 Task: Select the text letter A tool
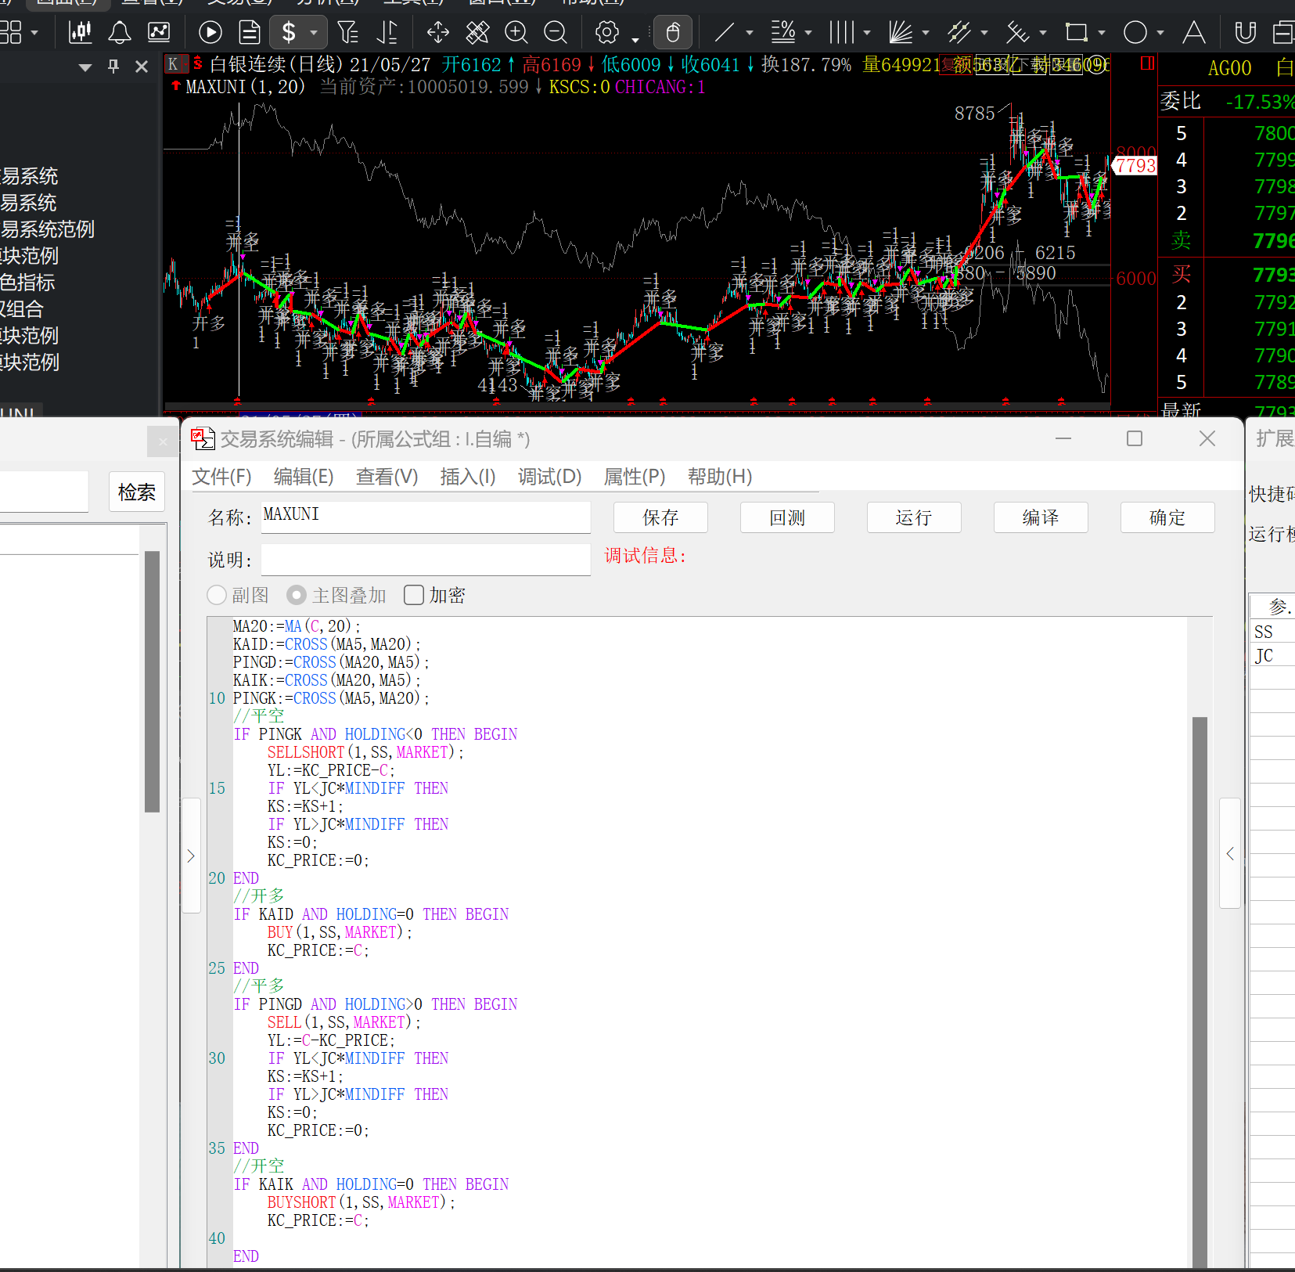click(x=1193, y=32)
